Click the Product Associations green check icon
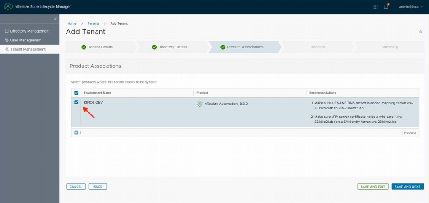This screenshot has width=429, height=203. point(223,47)
